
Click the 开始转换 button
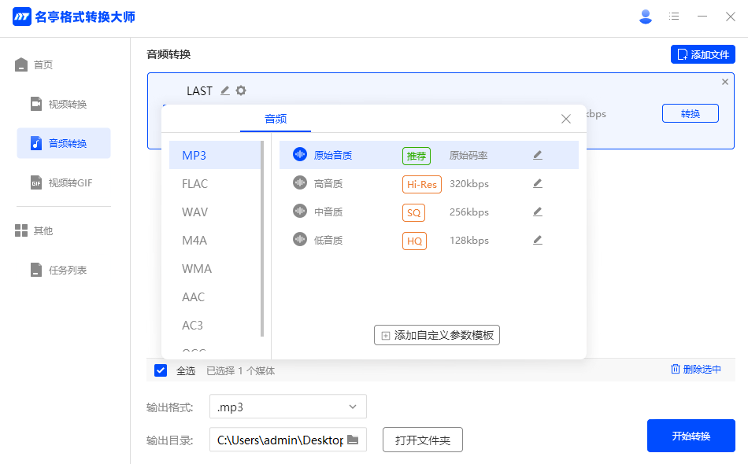[x=691, y=436]
